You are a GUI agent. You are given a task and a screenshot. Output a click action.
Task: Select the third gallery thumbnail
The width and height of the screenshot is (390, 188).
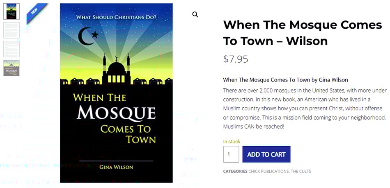(x=11, y=49)
